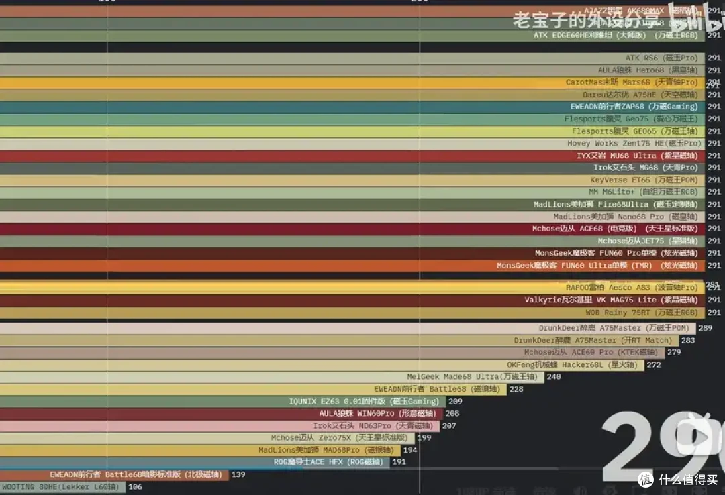Select the AULA狼蛛 Hero68 bar label
Viewport: 725px width, 495px height.
(x=648, y=70)
